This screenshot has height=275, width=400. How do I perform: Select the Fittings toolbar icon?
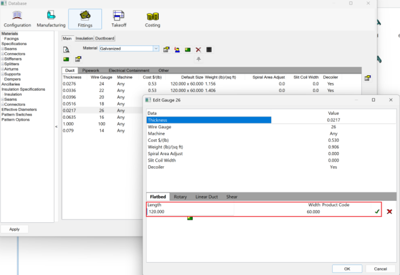[85, 19]
